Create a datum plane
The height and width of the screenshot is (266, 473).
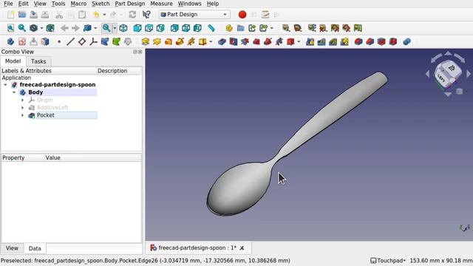[82, 41]
